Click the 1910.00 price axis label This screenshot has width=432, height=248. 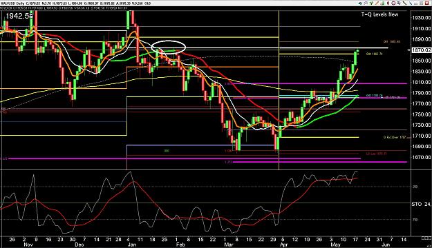[422, 28]
